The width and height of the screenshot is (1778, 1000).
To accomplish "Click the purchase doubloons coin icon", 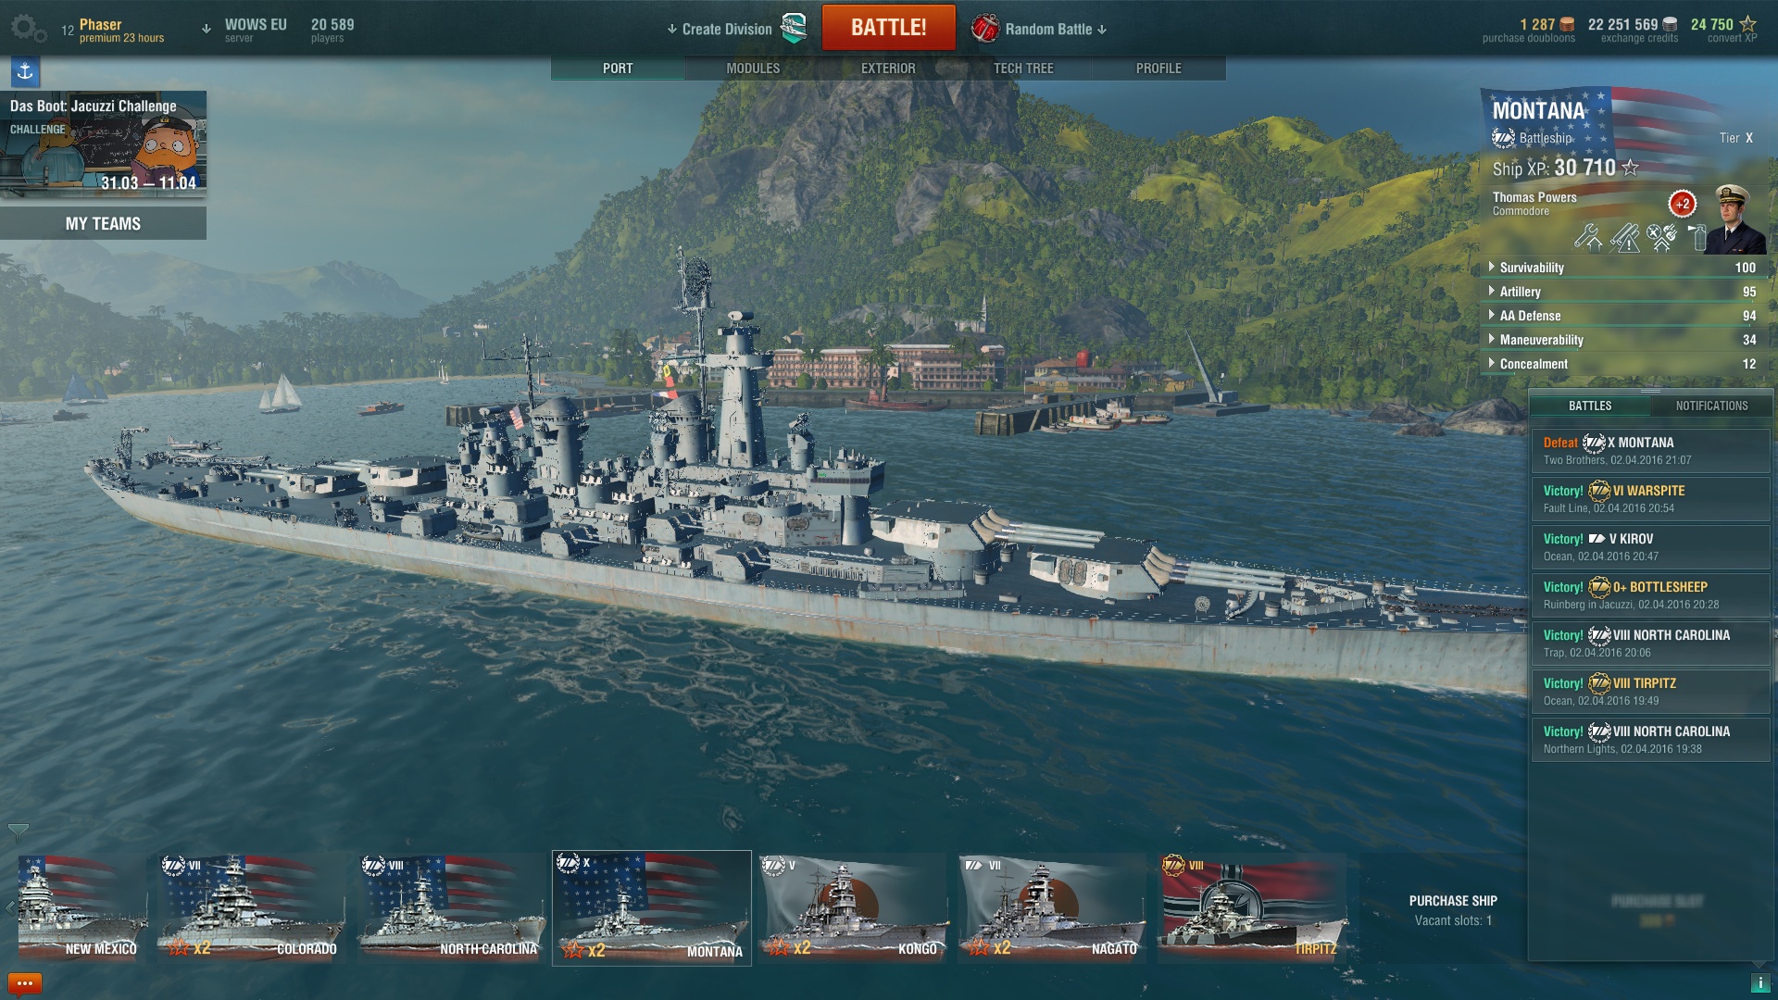I will tap(1567, 24).
